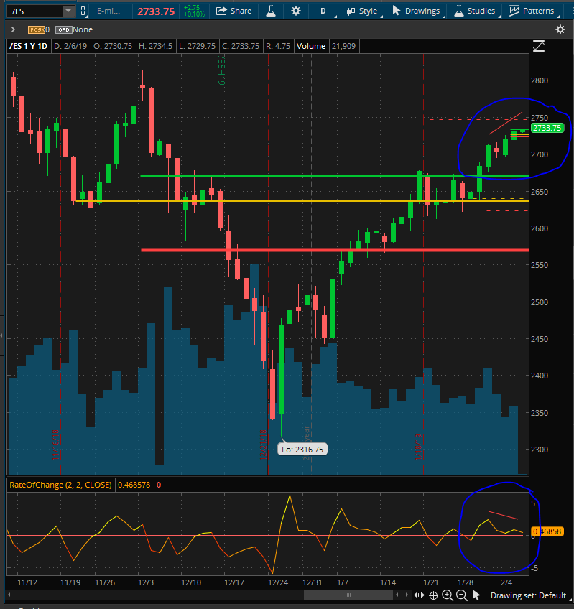Click the ORD order indicator
Viewport: 574px width, 609px height.
tap(64, 29)
